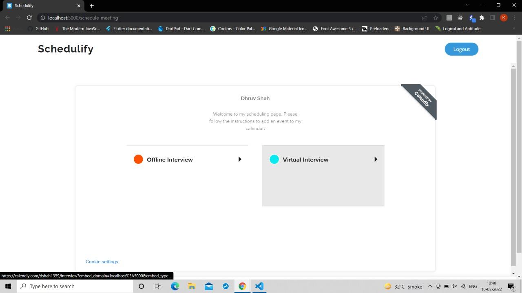The width and height of the screenshot is (522, 293).
Task: Click the Dhruv Shah name text
Action: (255, 98)
